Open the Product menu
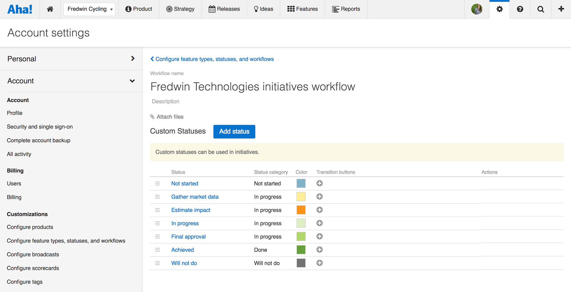 tap(139, 9)
